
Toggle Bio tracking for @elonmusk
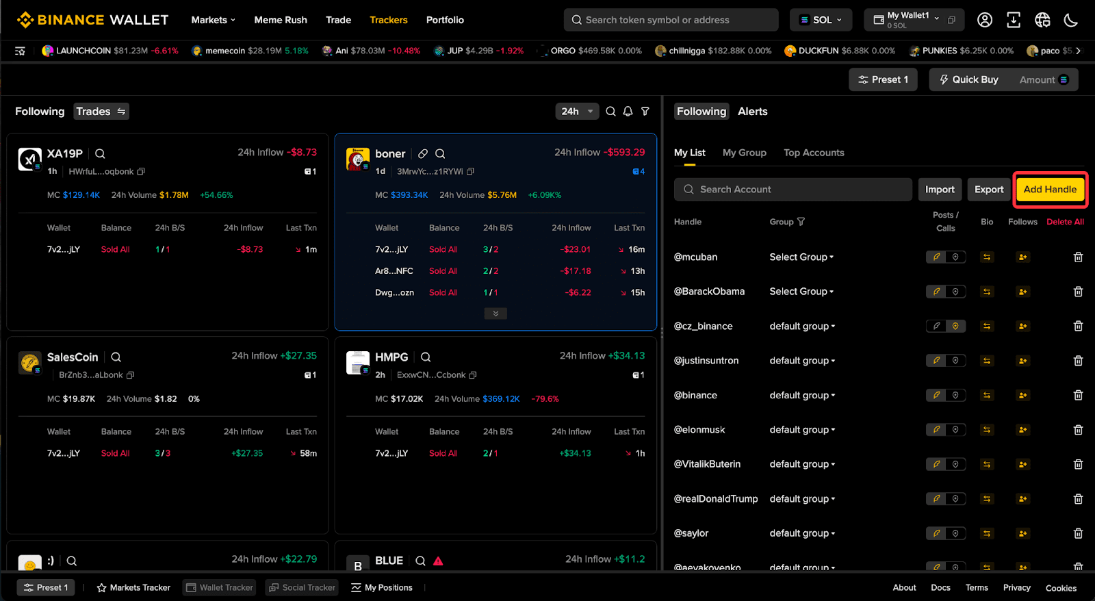pos(987,429)
